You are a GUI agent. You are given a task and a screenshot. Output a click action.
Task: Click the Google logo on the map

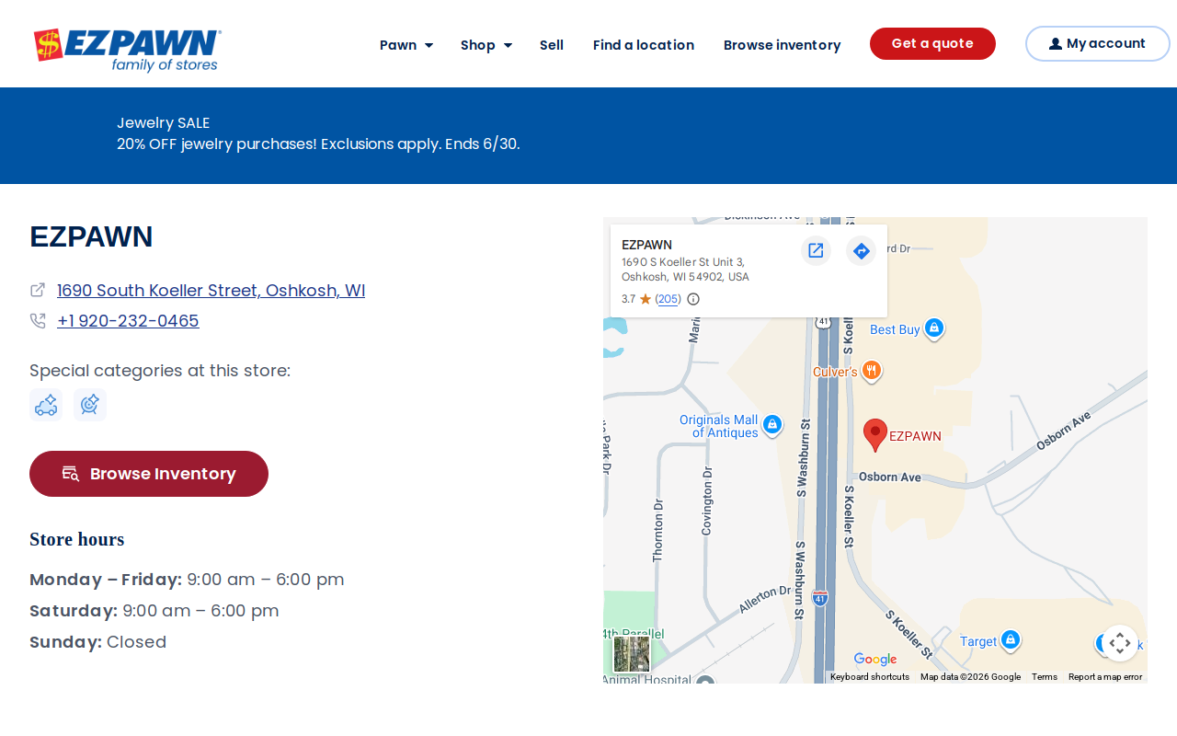pyautogui.click(x=875, y=659)
